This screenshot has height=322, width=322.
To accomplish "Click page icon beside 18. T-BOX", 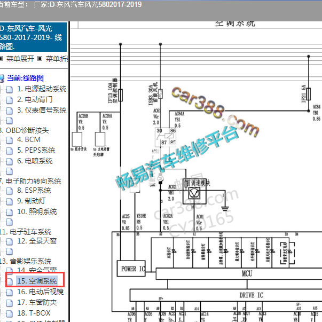I will (x=9, y=314).
